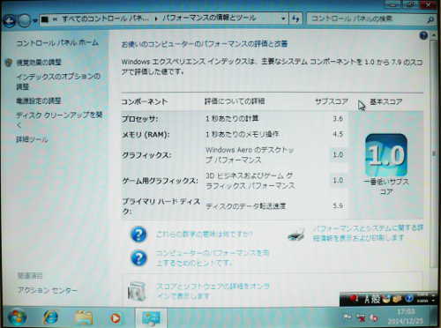
Task: Expand arrow after すべてのコントロール パネル breadcrumb
Action: pos(156,19)
